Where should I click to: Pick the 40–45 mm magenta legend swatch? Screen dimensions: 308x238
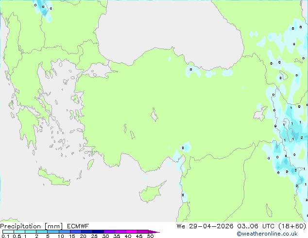point(132,232)
